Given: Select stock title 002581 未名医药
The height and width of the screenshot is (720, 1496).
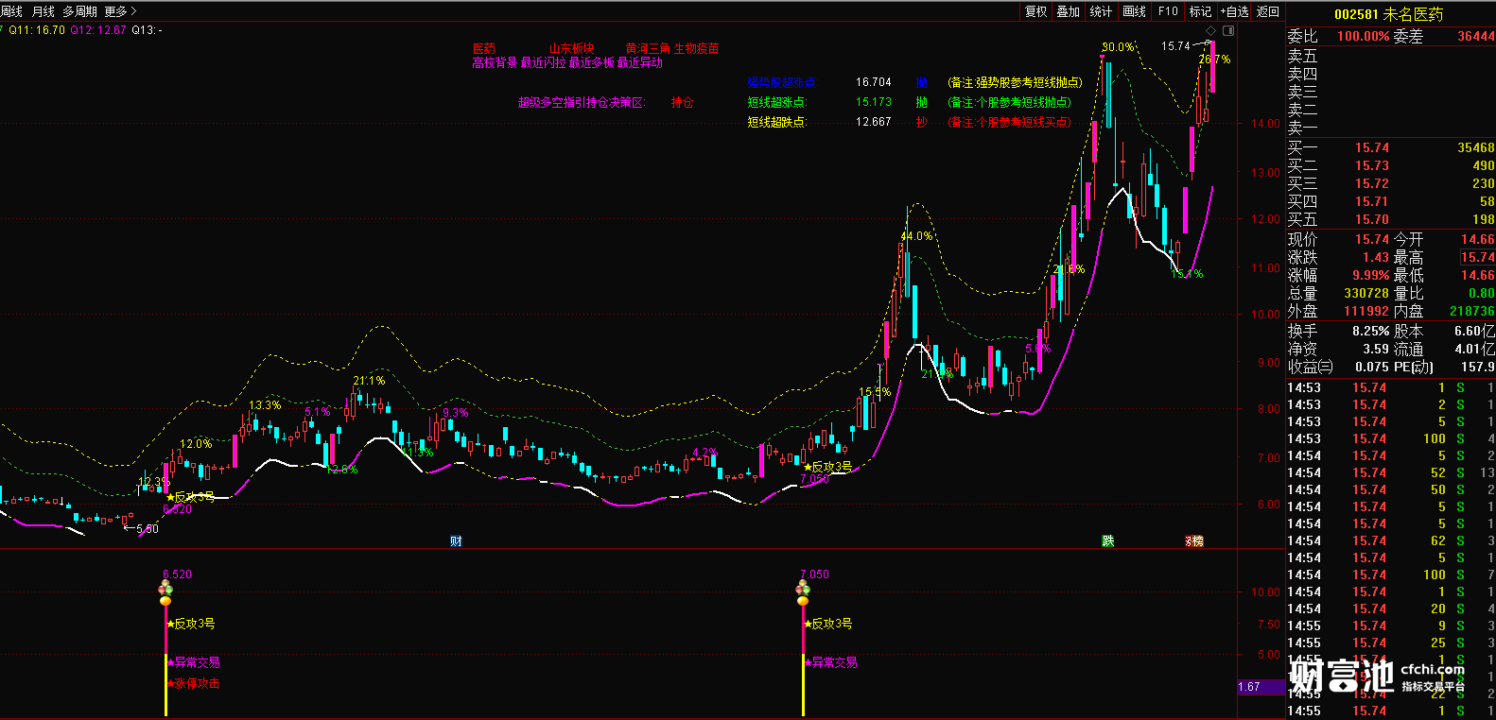Looking at the screenshot, I should point(1388,14).
